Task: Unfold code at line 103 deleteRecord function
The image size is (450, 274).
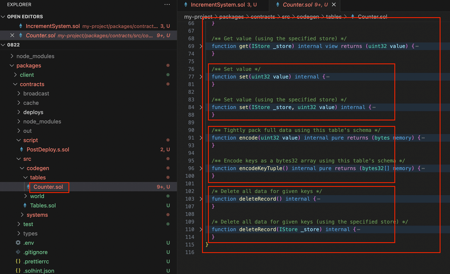Action: 201,199
